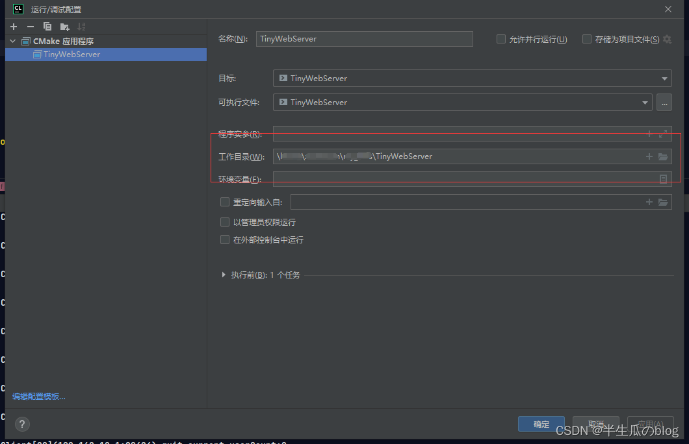This screenshot has height=444, width=689.
Task: Enable allow parallel run
Action: (x=501, y=39)
